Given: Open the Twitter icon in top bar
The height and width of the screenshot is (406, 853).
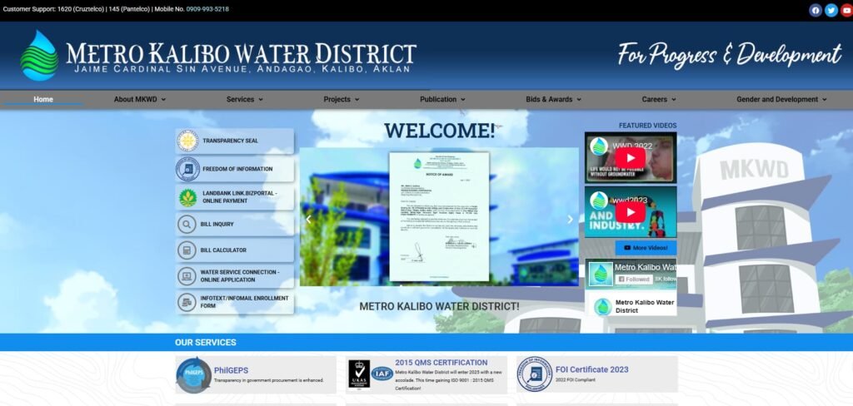Looking at the screenshot, I should (831, 10).
